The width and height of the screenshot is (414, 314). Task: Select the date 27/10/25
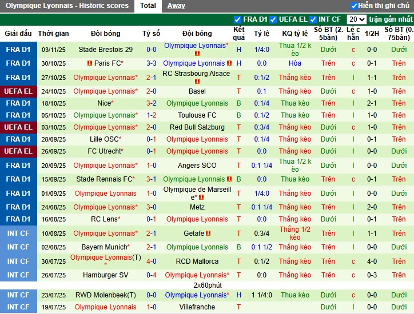coord(54,78)
